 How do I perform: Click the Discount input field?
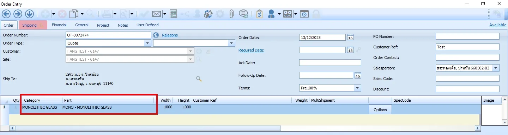[467, 89]
